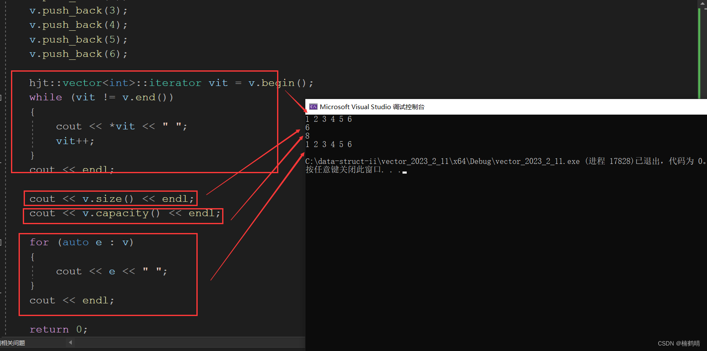Image resolution: width=707 pixels, height=351 pixels.
Task: Click the debug console window icon
Action: [x=313, y=107]
